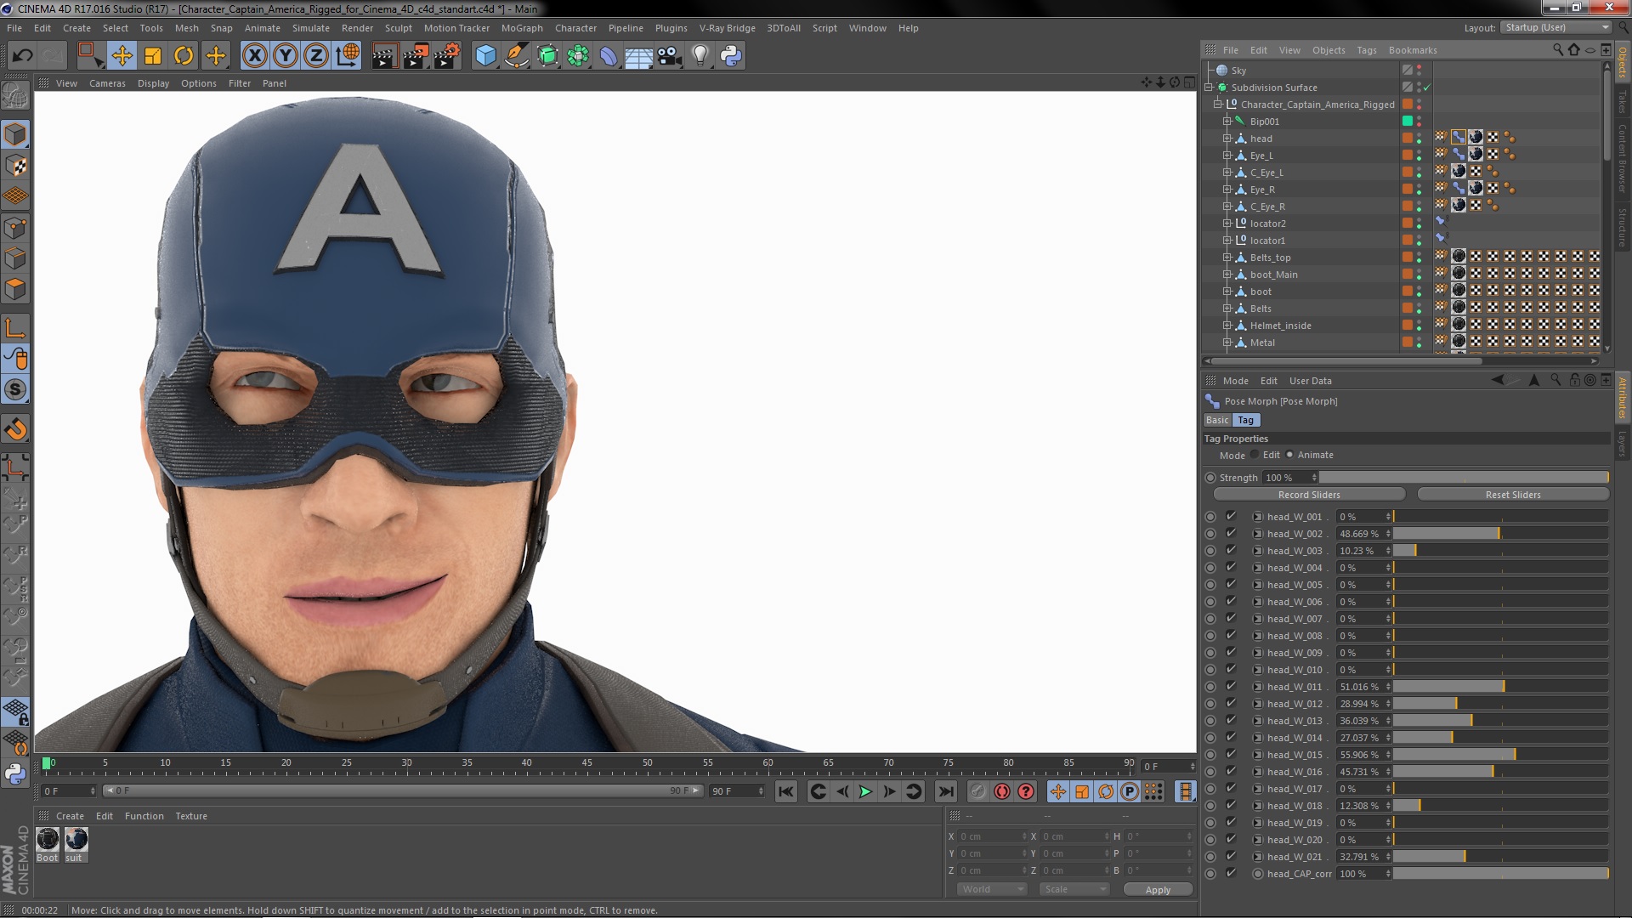Open the MoGraph menu

tap(521, 28)
